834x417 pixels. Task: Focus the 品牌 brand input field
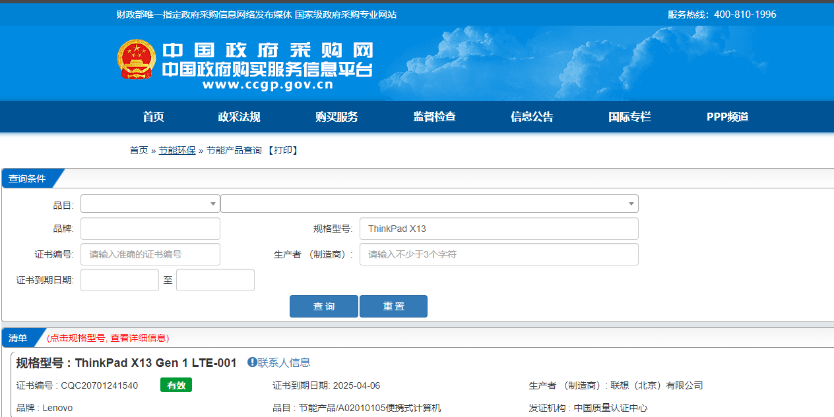point(150,229)
